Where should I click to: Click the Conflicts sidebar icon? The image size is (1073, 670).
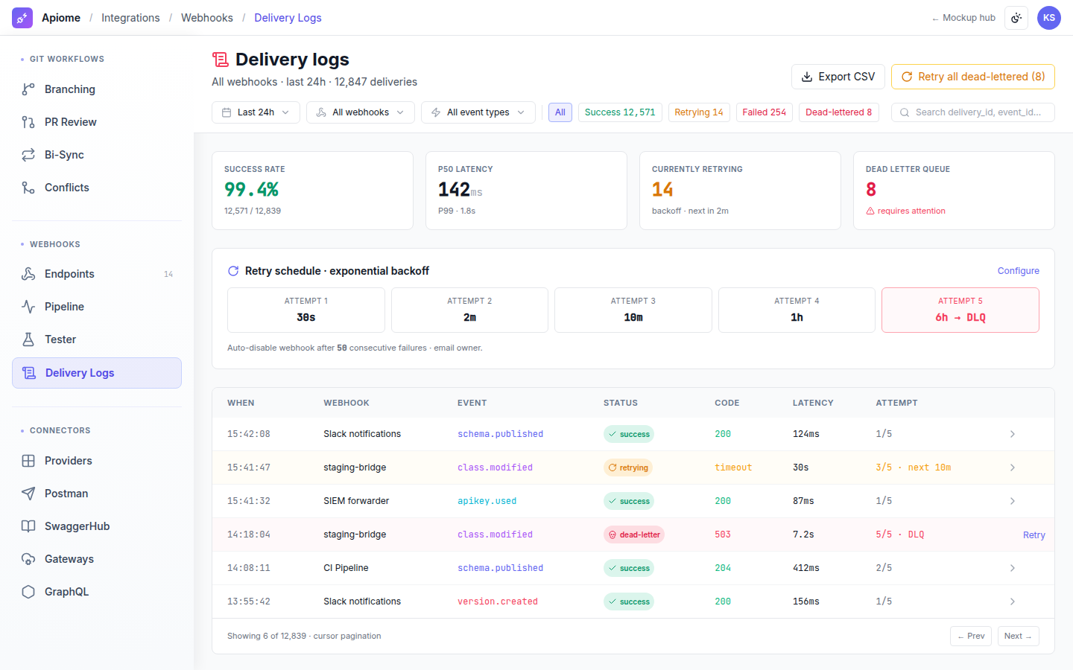pyautogui.click(x=28, y=188)
